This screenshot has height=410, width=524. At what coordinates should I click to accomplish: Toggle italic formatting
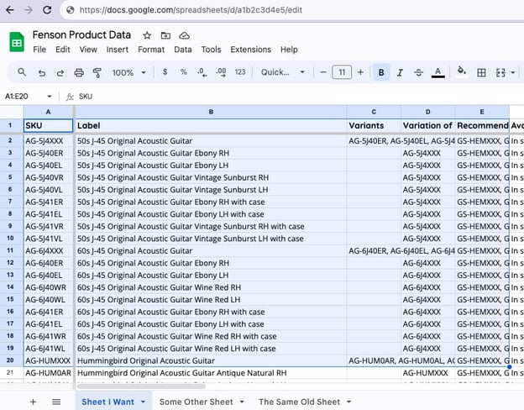(400, 72)
